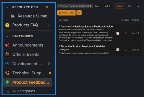Open About the Product Feedback & Wishlist topic

82,48
